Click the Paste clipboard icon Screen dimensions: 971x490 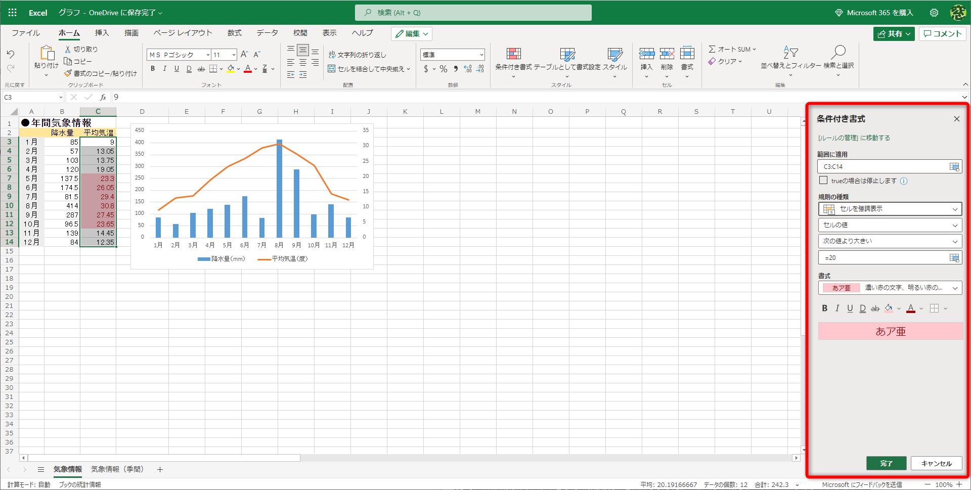coord(47,53)
